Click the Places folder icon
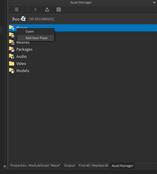The width and height of the screenshot is (157, 174). pos(12,28)
